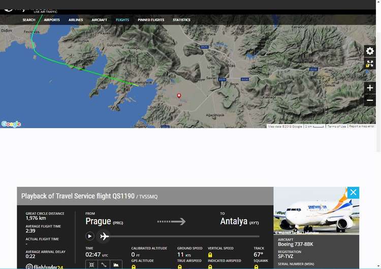The image size is (381, 269).
Task: Click the QS1190 playback title
Action: pyautogui.click(x=89, y=196)
